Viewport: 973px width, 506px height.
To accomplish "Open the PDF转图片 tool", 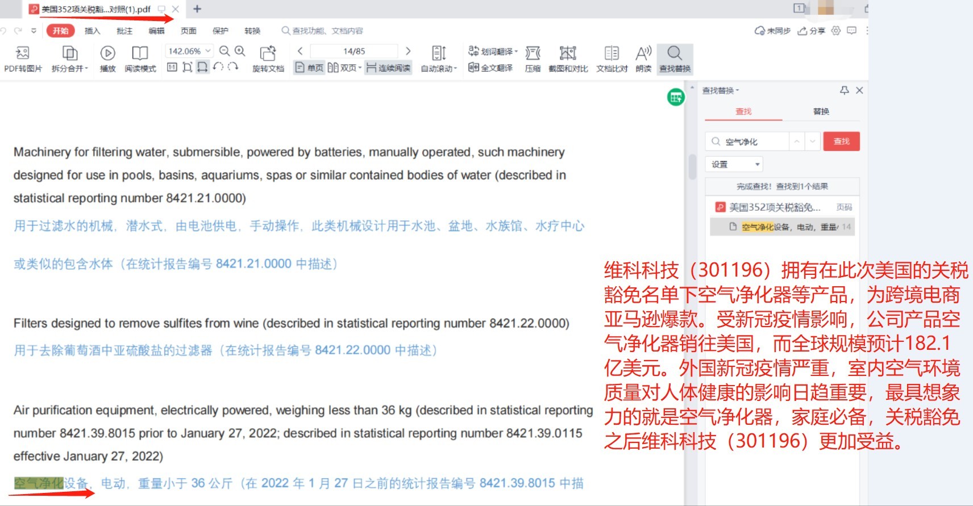I will [x=23, y=59].
